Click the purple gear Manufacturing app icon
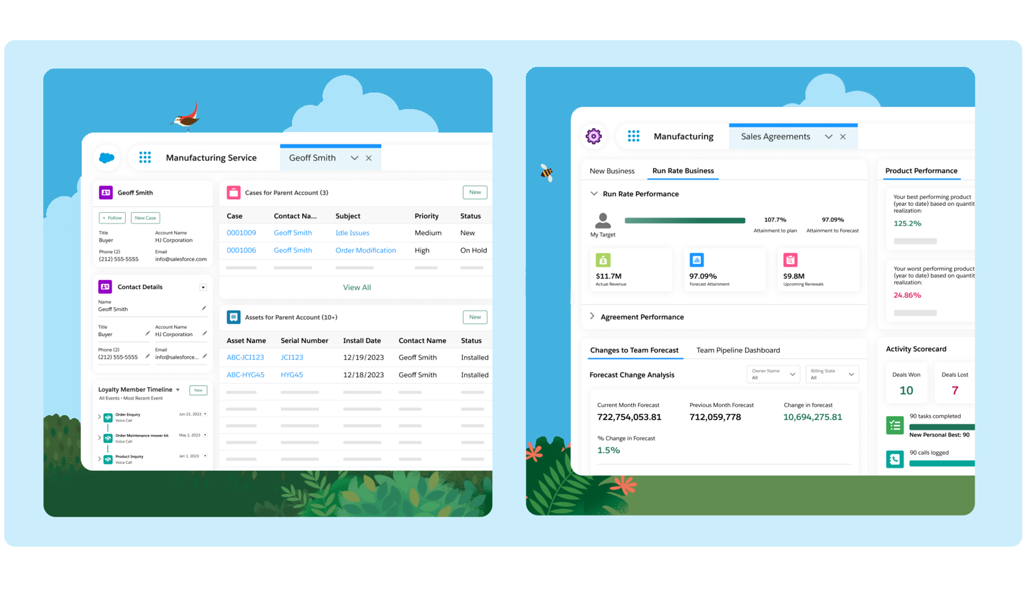The image size is (1026, 591). [594, 136]
